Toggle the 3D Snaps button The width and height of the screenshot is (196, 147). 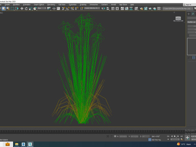click(x=63, y=9)
